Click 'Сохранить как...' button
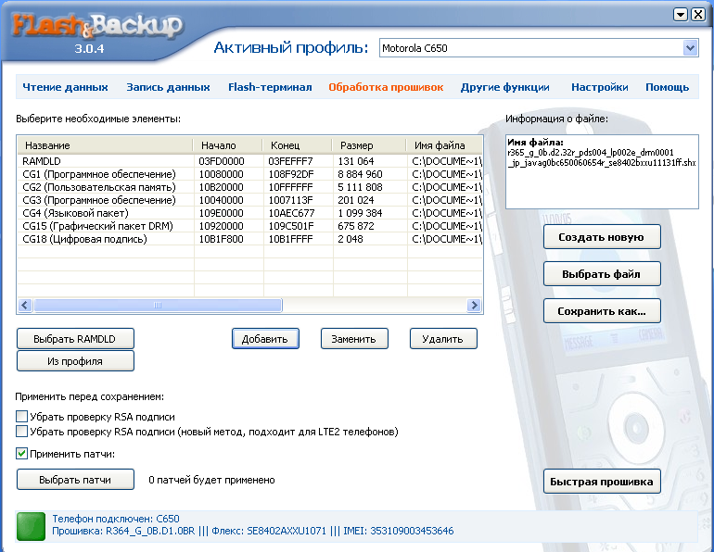Viewport: 714px width, 552px height. (602, 311)
